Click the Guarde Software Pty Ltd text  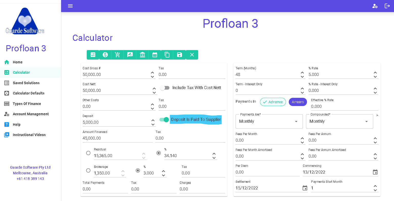pyautogui.click(x=30, y=167)
